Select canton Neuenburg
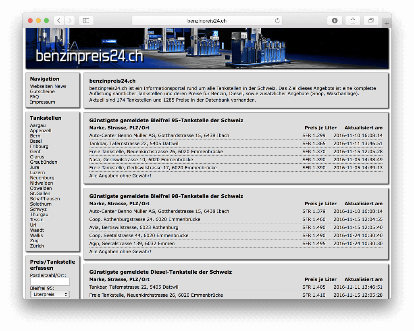414x331 pixels. coord(42,178)
